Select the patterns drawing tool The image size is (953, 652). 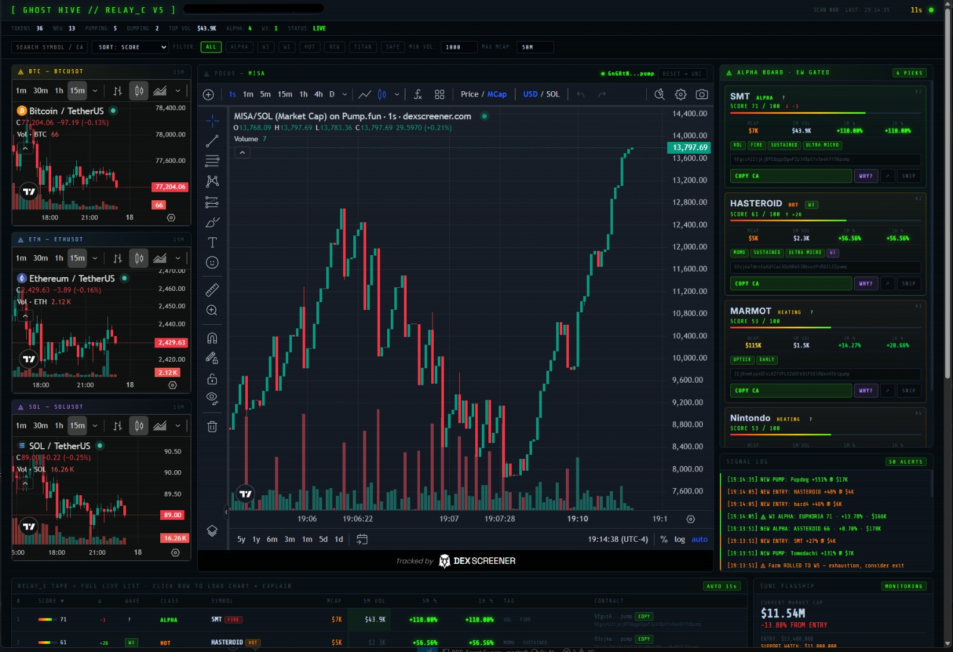point(212,181)
